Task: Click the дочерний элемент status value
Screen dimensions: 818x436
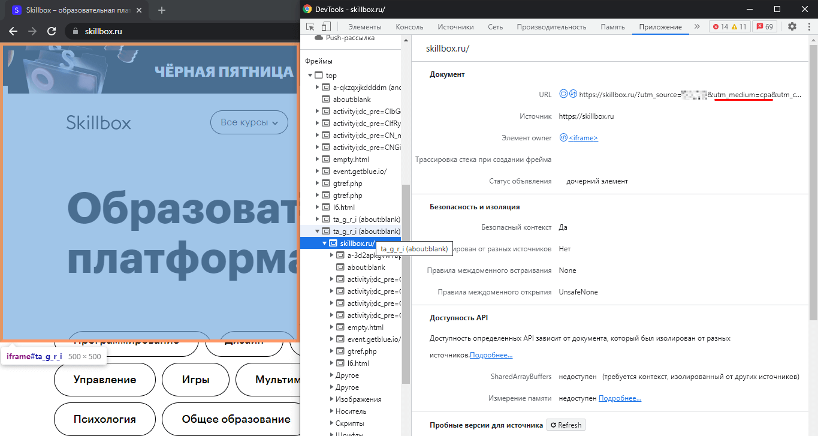Action: click(597, 181)
